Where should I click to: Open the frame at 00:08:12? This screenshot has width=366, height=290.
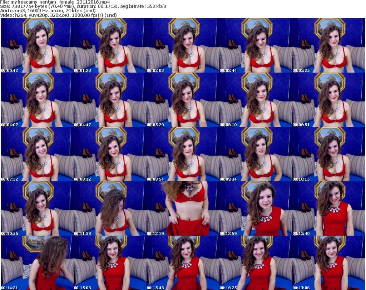coord(110,154)
